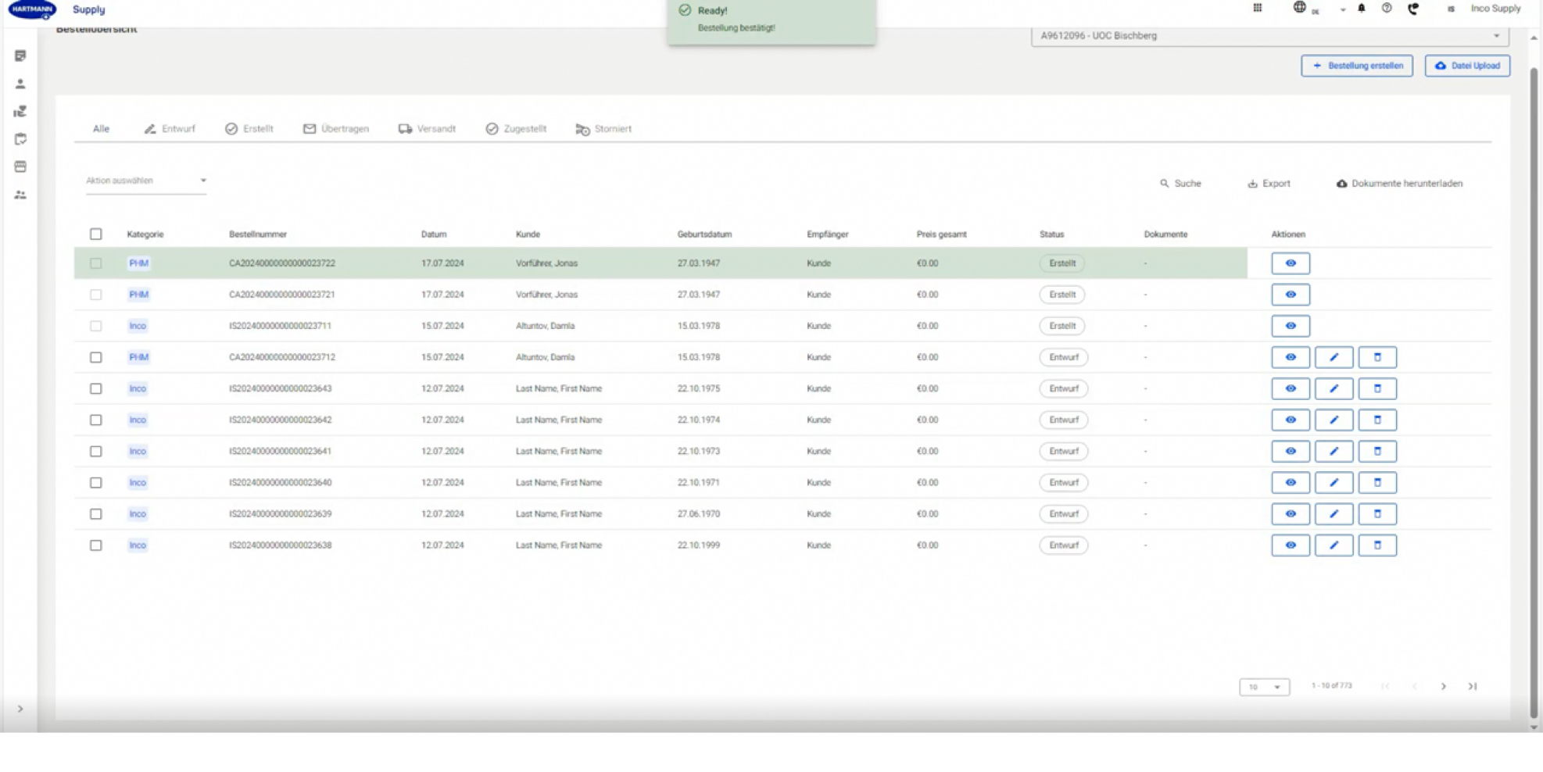Open the phone contact icon
This screenshot has width=1543, height=772.
[1413, 9]
